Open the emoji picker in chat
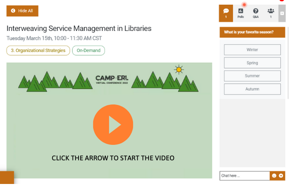 pyautogui.click(x=274, y=175)
